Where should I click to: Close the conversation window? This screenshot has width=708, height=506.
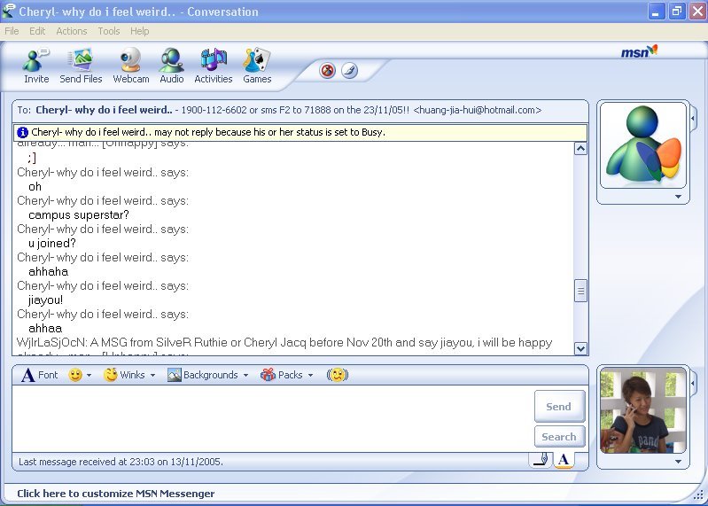tap(697, 12)
